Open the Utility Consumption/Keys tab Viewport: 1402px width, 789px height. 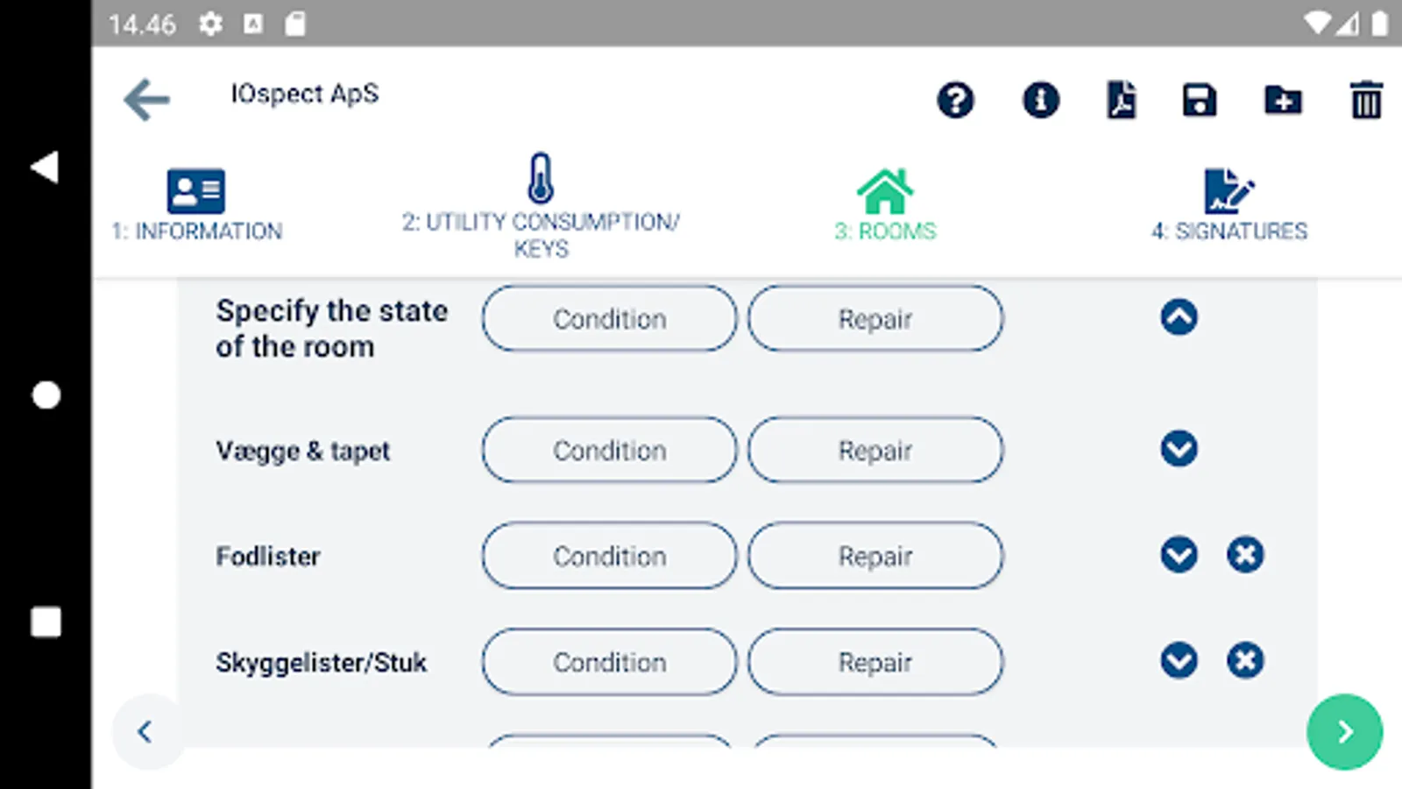point(541,206)
